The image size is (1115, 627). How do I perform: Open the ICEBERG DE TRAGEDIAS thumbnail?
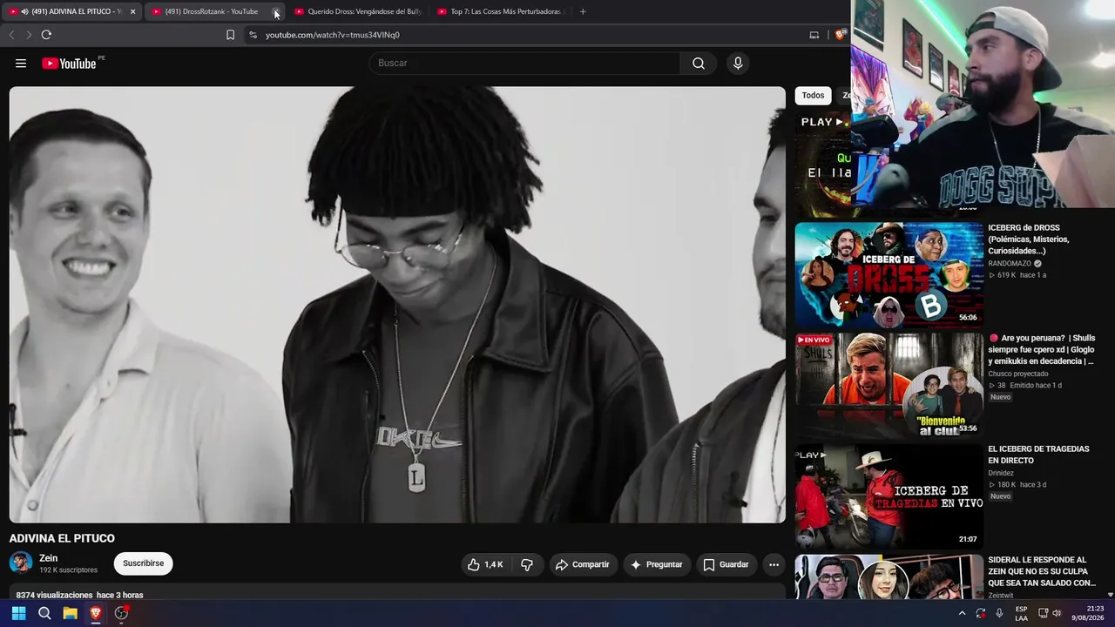(x=889, y=496)
